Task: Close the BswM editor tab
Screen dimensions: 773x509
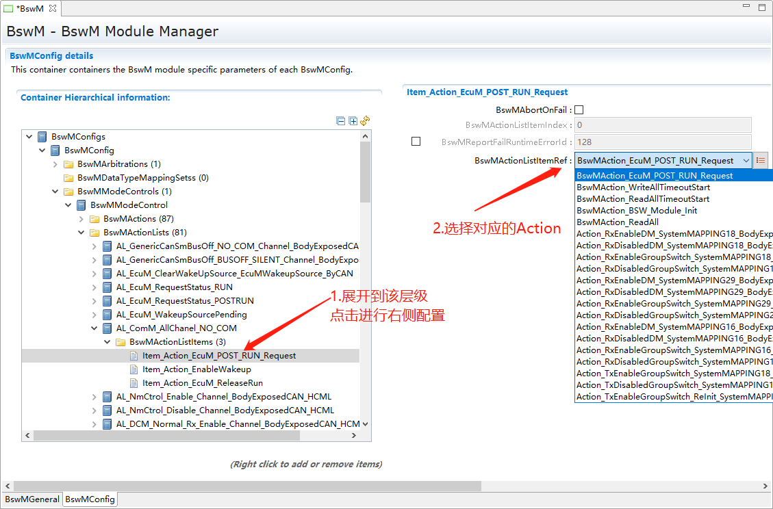Action: (x=53, y=8)
